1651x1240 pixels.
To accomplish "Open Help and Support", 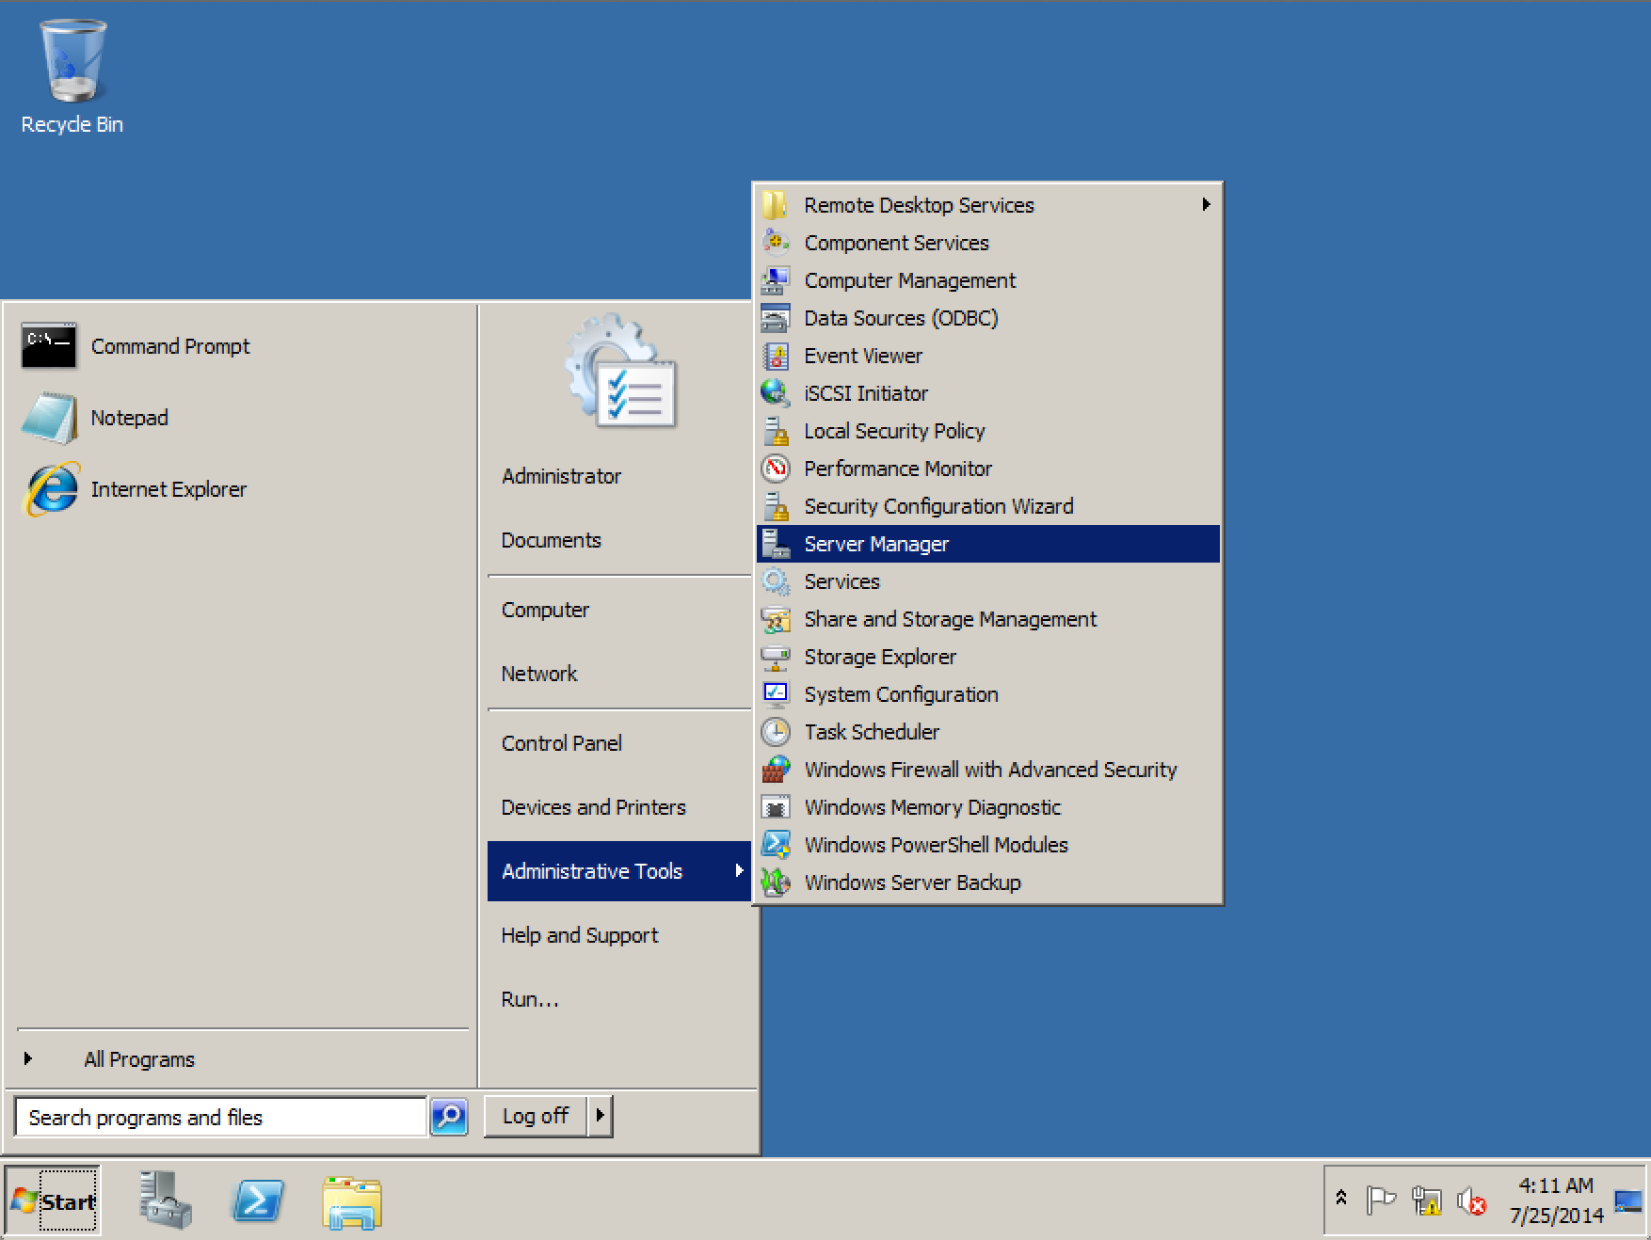I will click(619, 935).
